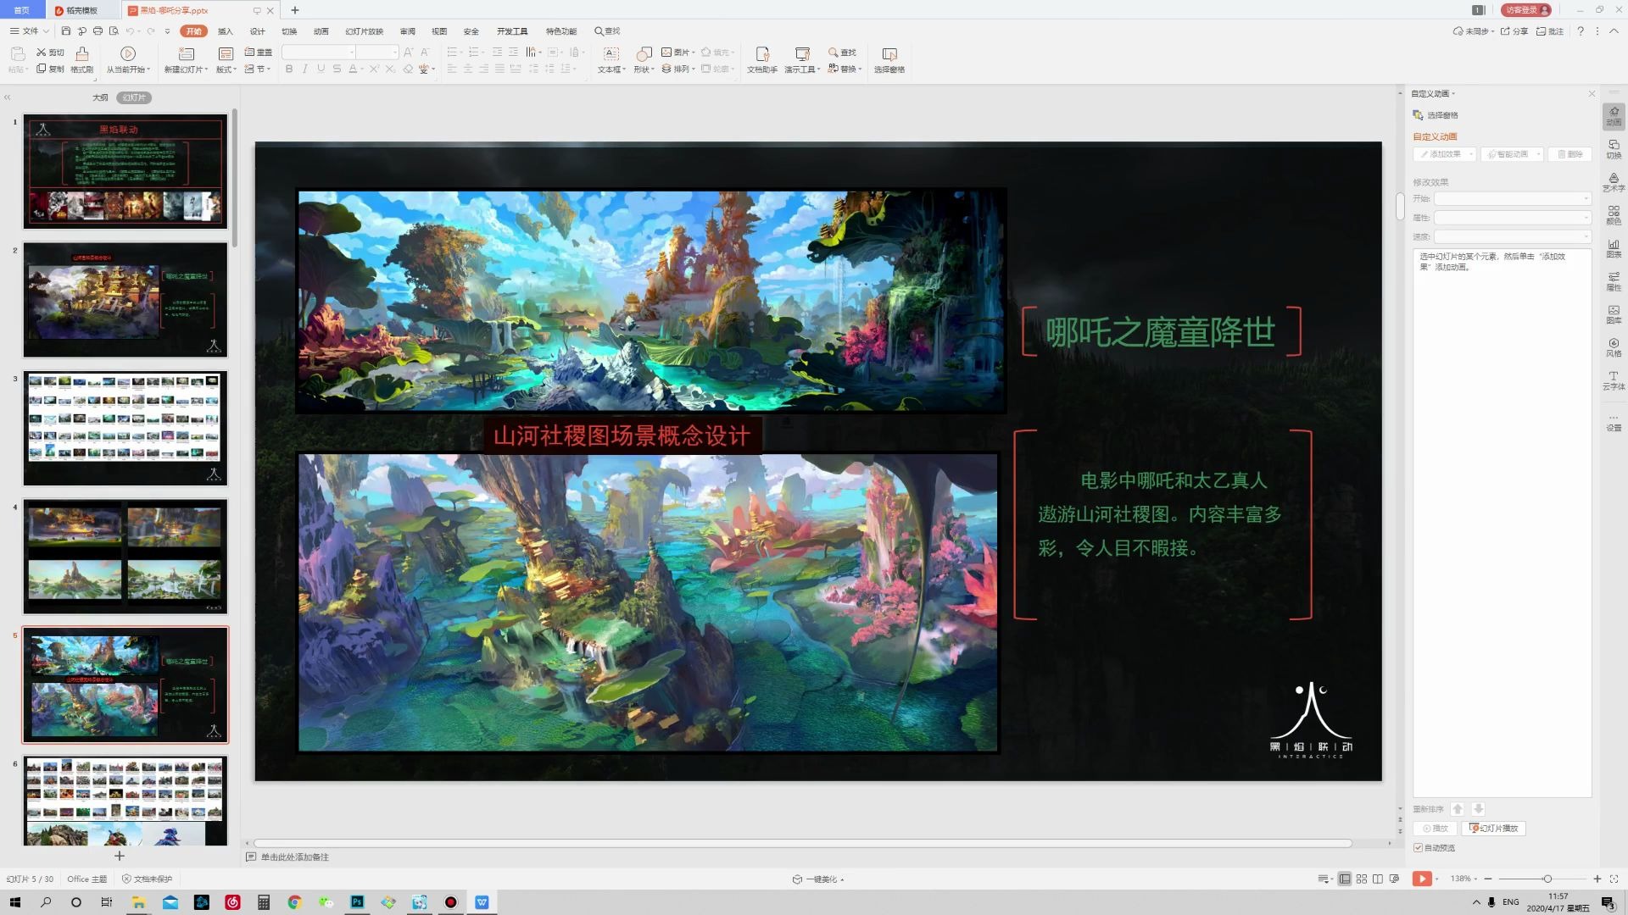Click the 批注 comment button
This screenshot has height=915, width=1628.
tap(1550, 31)
